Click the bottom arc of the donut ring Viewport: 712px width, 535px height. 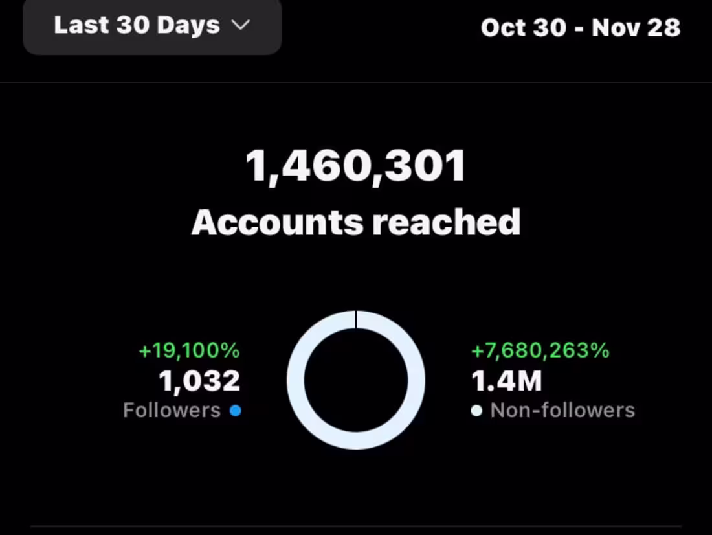point(356,440)
